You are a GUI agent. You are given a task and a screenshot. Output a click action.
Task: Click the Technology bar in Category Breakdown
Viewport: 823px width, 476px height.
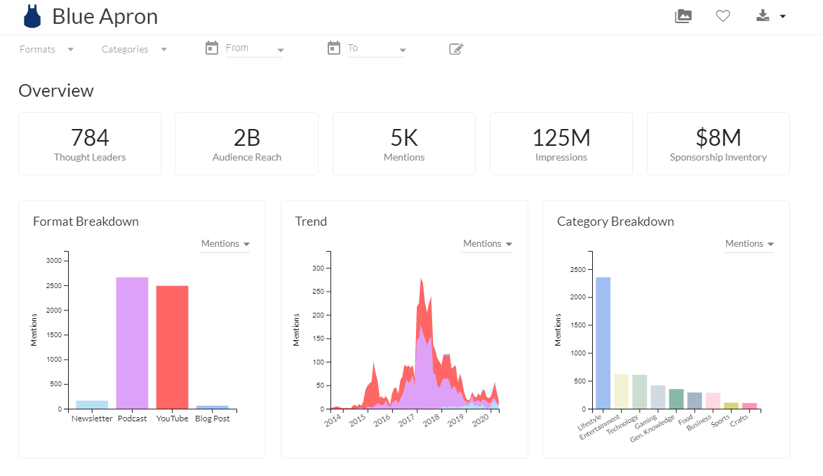click(640, 392)
